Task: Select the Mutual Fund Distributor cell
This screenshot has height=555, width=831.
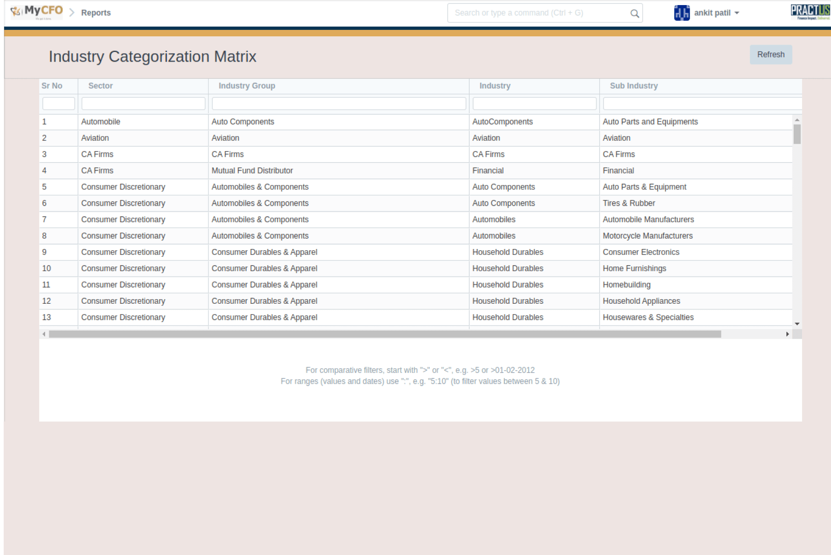Action: point(252,171)
